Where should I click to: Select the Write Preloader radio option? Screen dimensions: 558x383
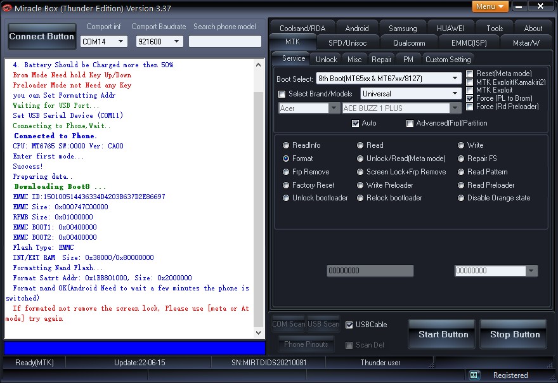(360, 185)
